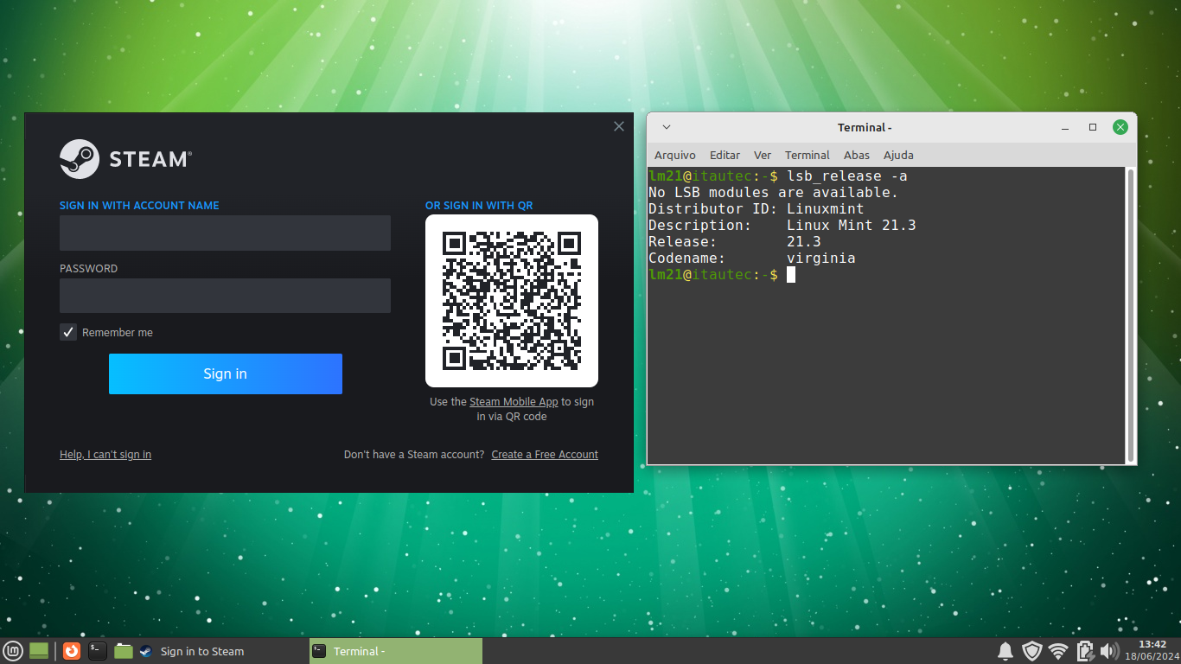Click 'No LSB modules are available.' line

[x=774, y=193]
